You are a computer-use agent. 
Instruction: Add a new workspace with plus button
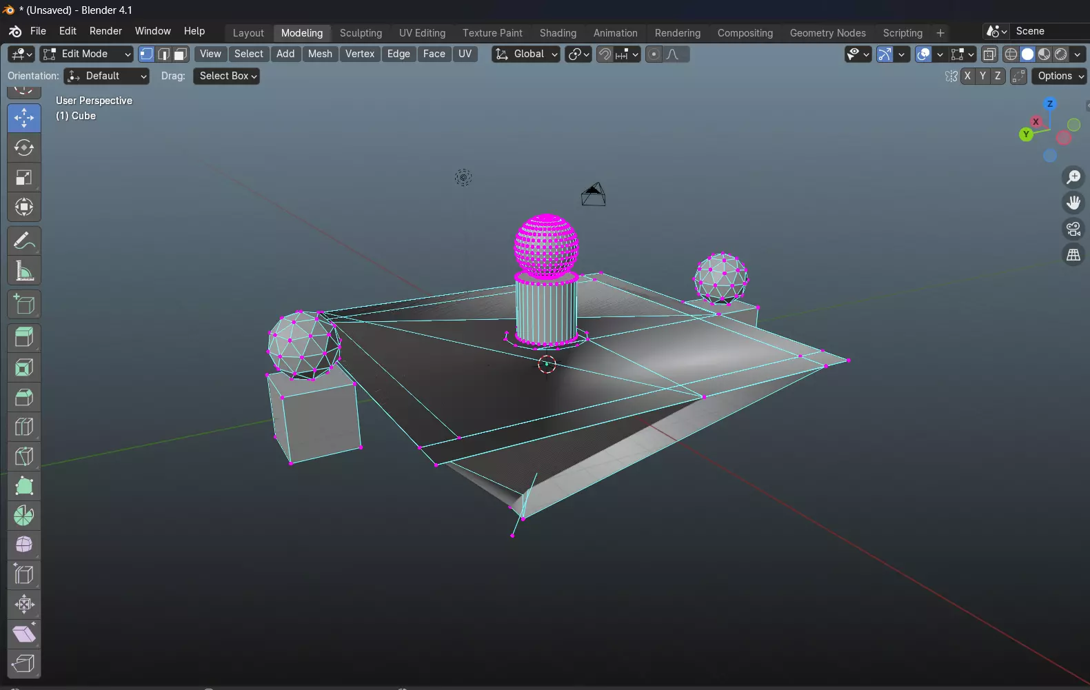pos(940,33)
